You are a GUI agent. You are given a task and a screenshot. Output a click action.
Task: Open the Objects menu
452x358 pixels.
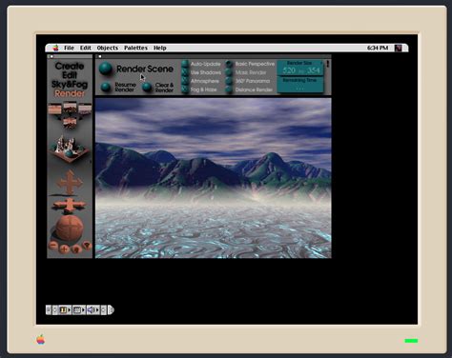108,48
